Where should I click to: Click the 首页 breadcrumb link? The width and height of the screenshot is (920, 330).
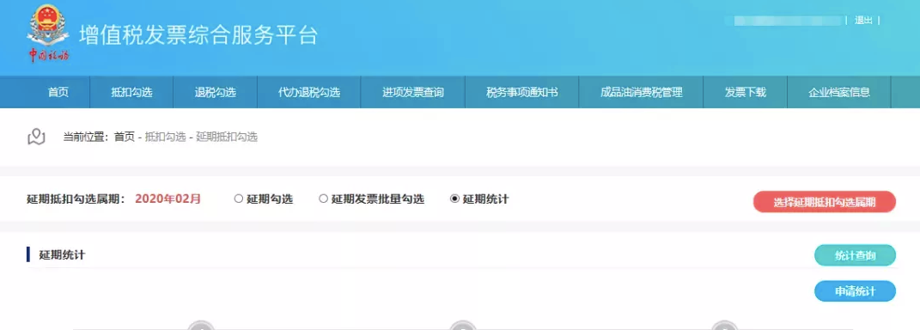click(124, 137)
